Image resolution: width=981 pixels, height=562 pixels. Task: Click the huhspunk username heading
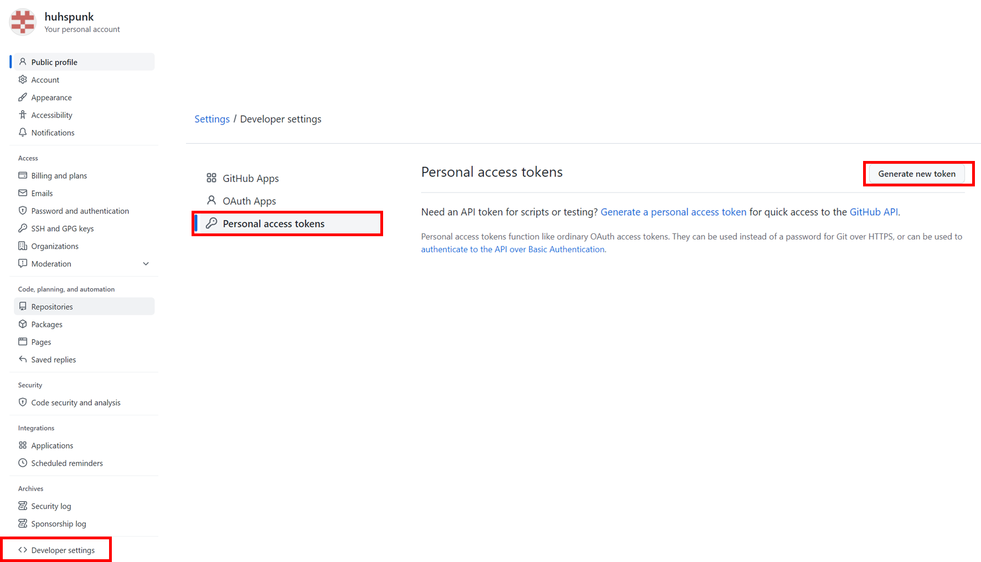(69, 17)
